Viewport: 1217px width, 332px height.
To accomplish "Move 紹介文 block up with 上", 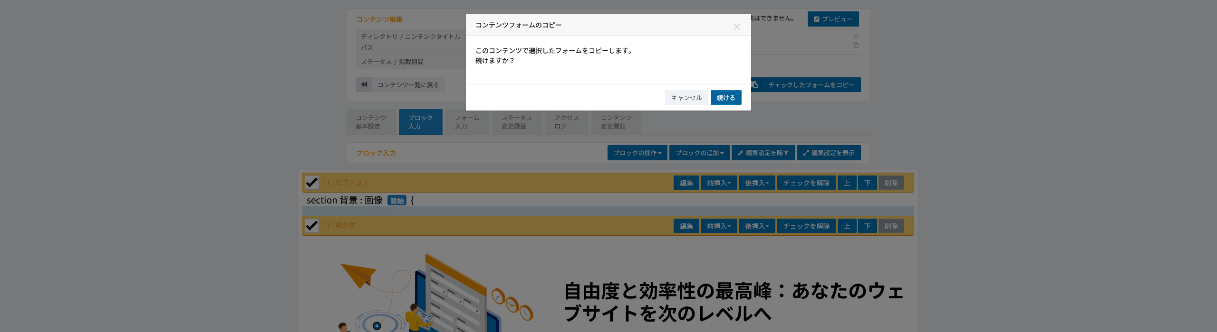I will [847, 226].
